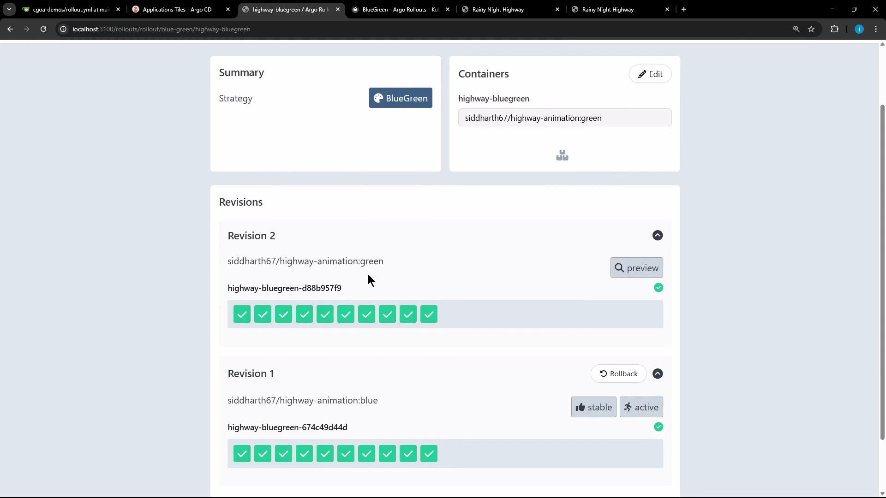Click the vertical page scrollbar

[x=882, y=272]
